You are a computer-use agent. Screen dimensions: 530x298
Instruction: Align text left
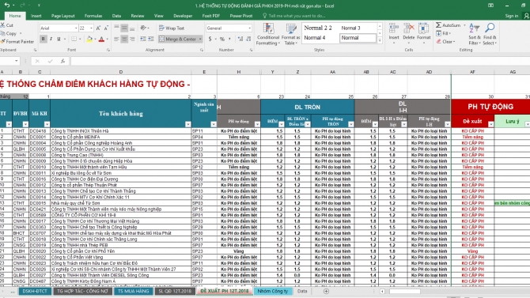pyautogui.click(x=116, y=39)
